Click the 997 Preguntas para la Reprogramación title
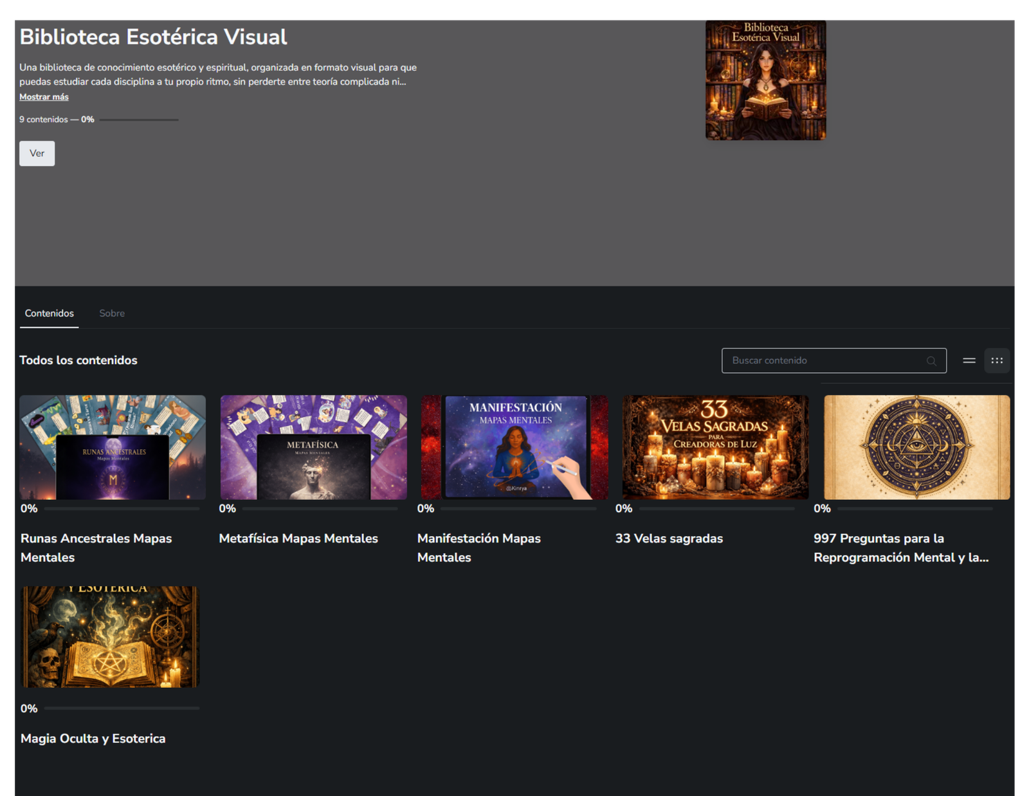The image size is (1029, 796). (x=900, y=548)
